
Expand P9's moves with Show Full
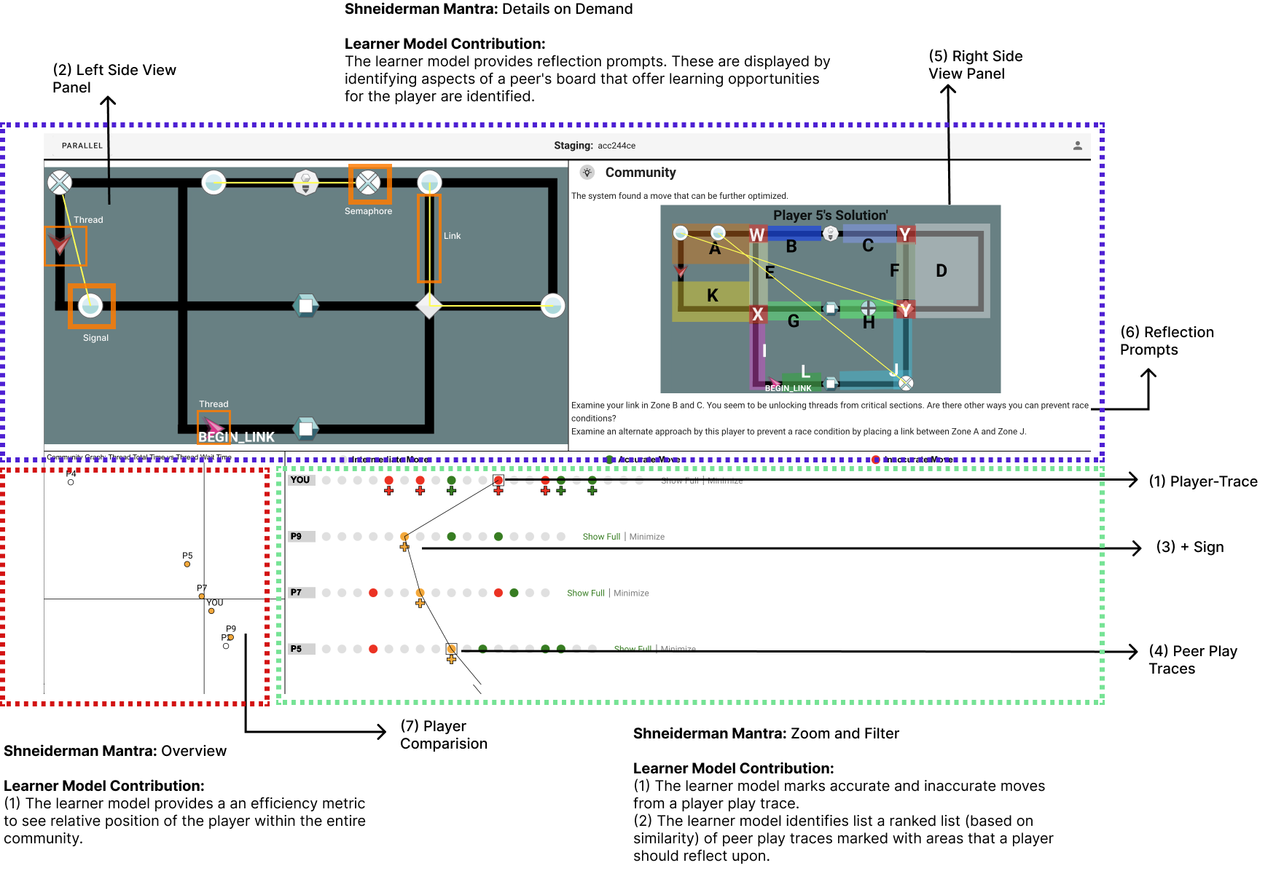tap(601, 536)
